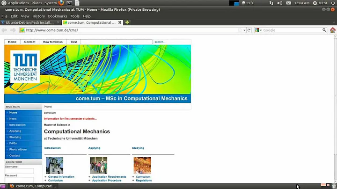Click the site favicon in address bar

click(x=22, y=30)
